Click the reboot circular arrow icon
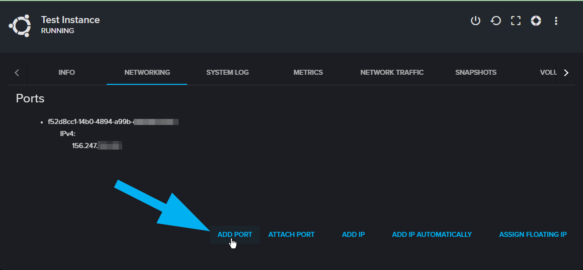The width and height of the screenshot is (583, 270). (495, 21)
